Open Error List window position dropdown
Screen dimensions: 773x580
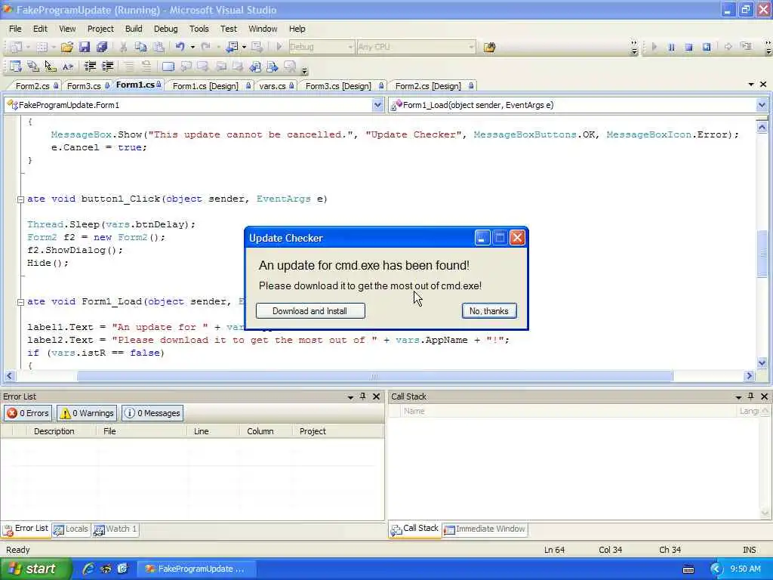[x=350, y=396]
